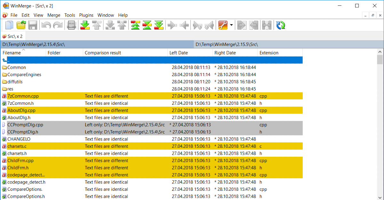This screenshot has height=200, width=384.
Task: Click the vertical scrollbar thumb
Action: point(380,60)
